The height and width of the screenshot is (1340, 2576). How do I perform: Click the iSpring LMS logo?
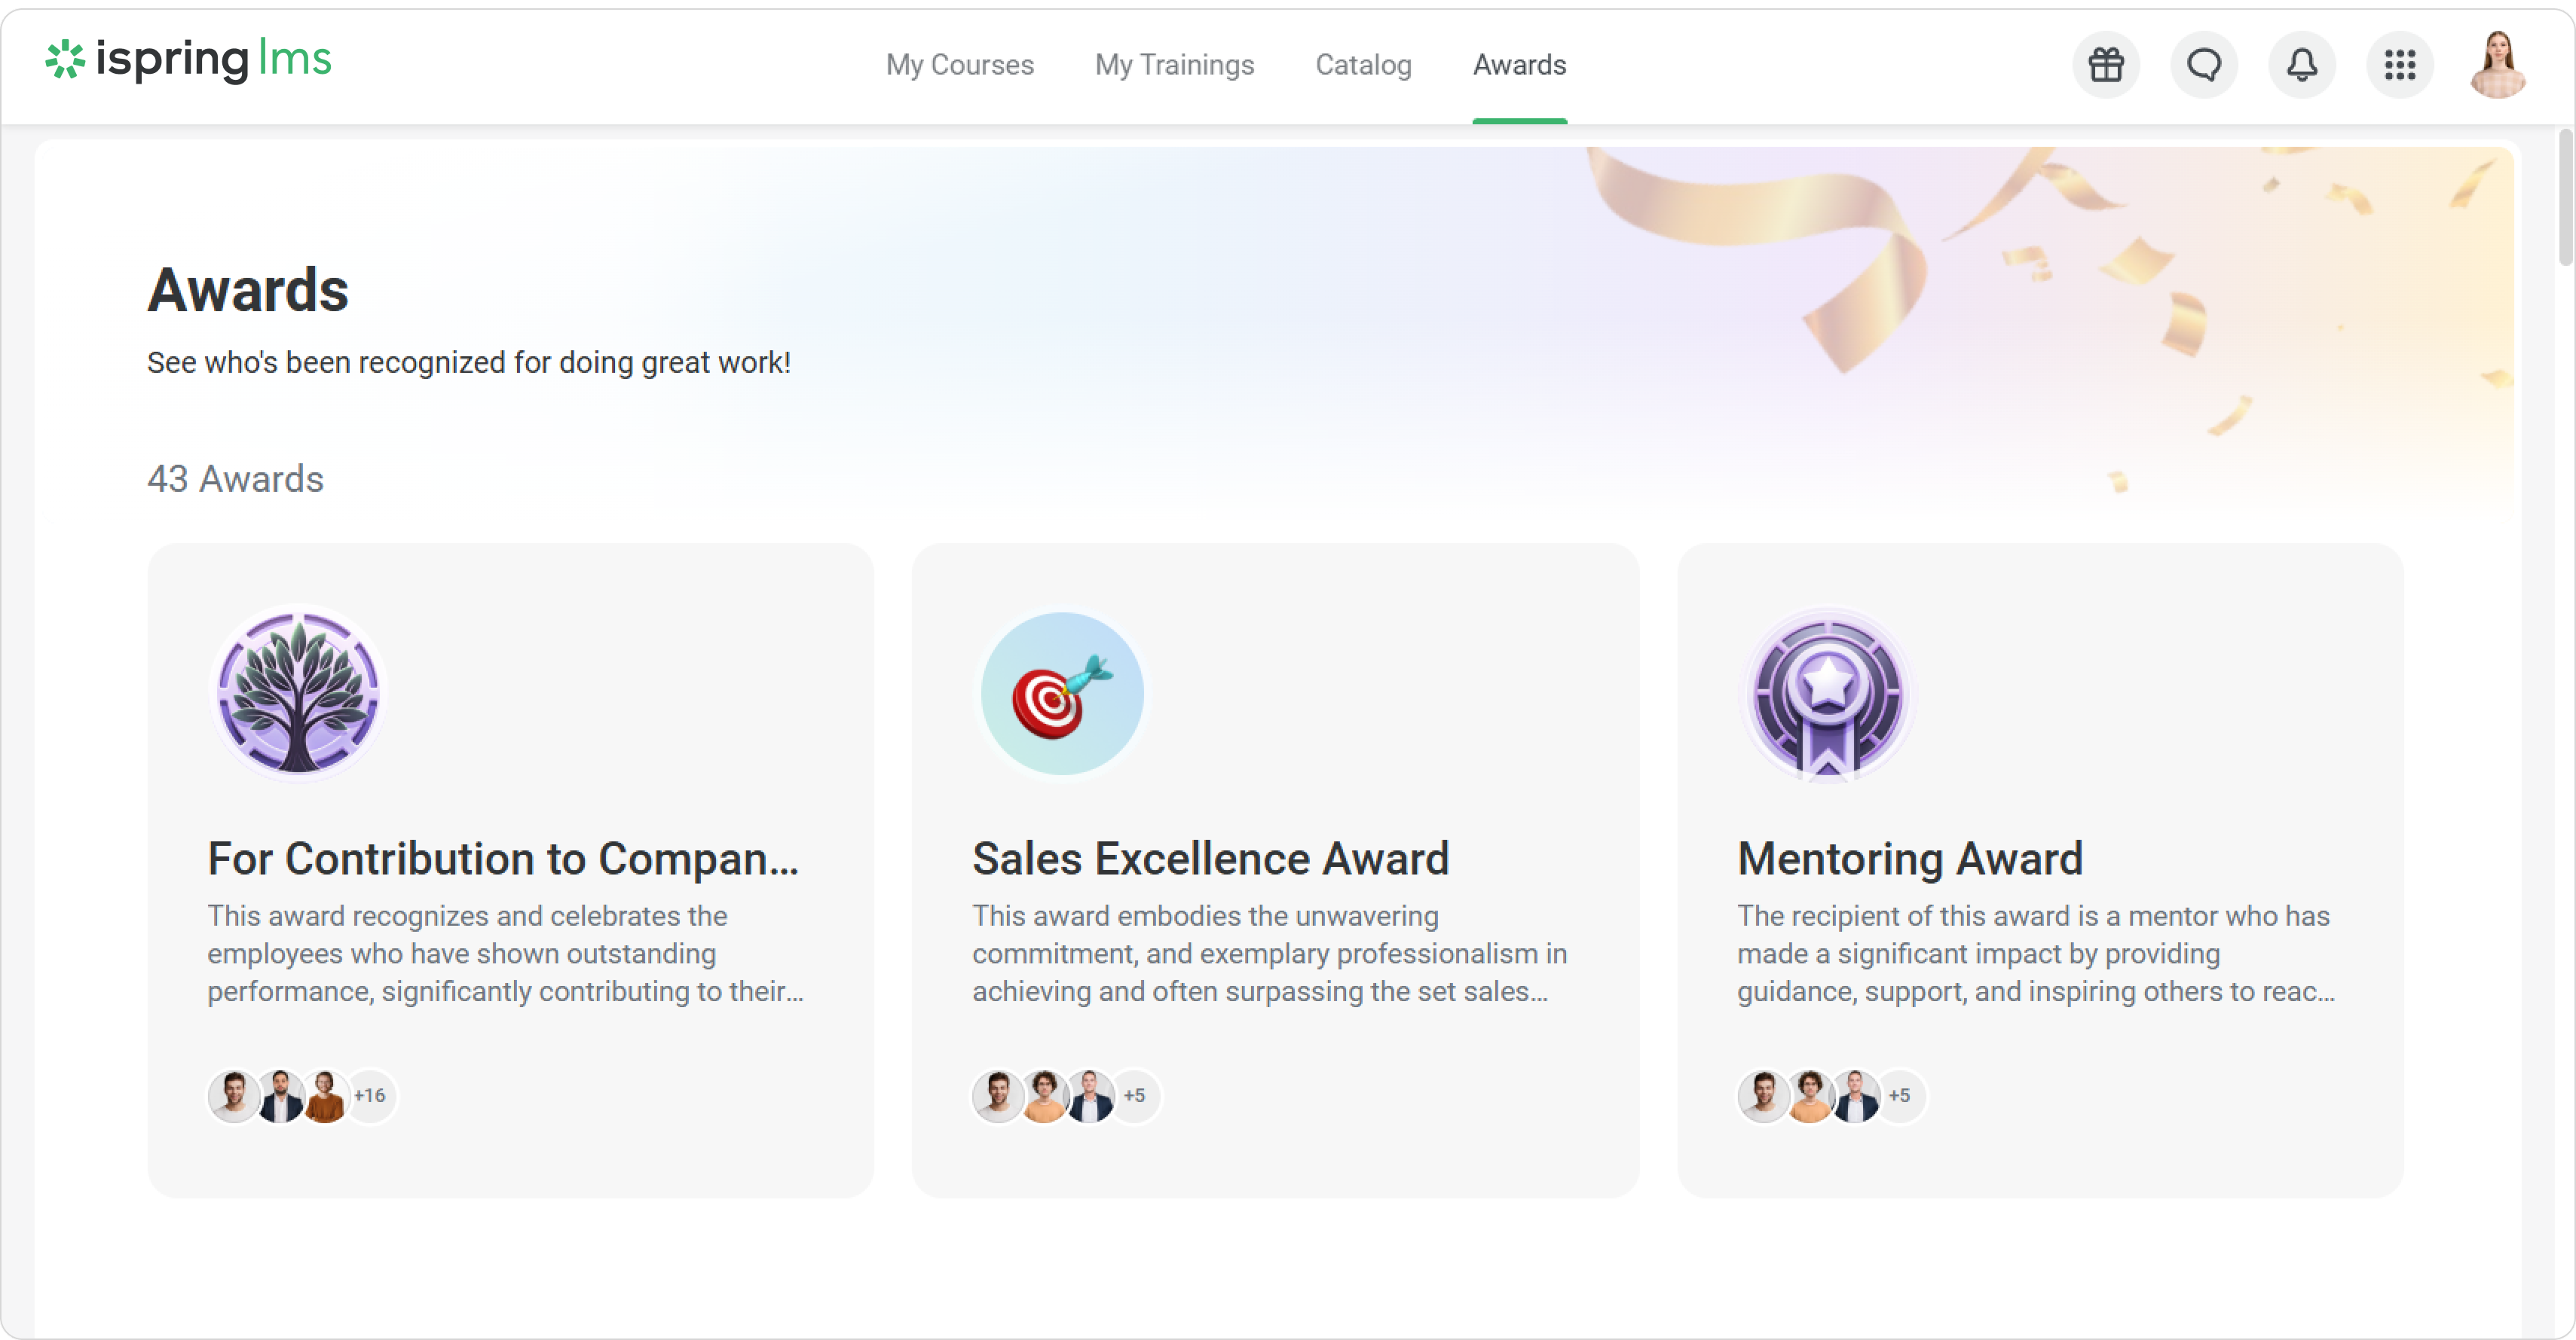click(188, 60)
